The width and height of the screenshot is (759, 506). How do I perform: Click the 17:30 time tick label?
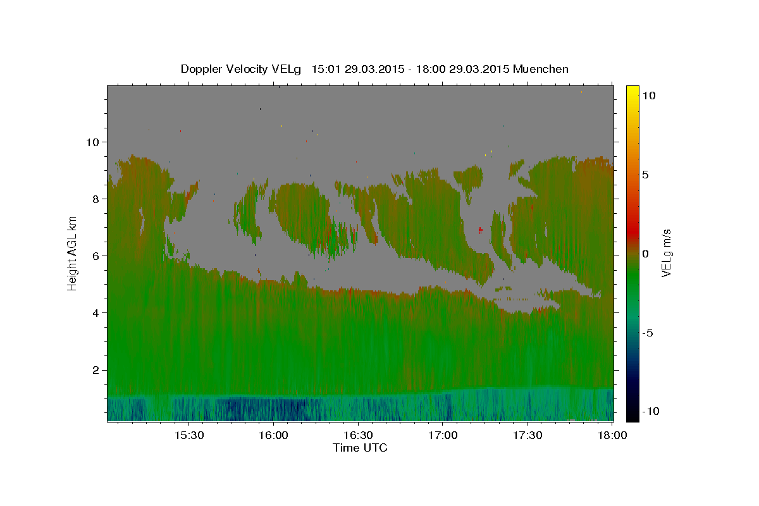[x=528, y=436]
